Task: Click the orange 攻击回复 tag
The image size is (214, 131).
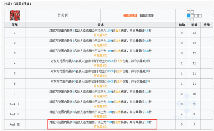Action: click(130, 16)
